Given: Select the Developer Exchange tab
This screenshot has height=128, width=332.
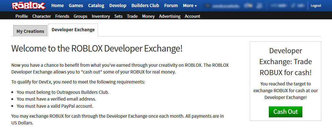Looking at the screenshot, I should [x=73, y=30].
